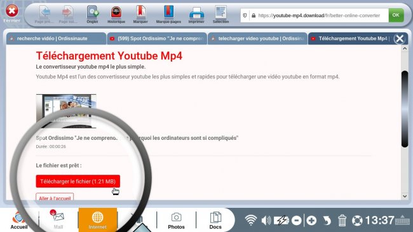Image resolution: width=413 pixels, height=232 pixels.
Task: Click the scrollbar down arrow
Action: click(405, 196)
